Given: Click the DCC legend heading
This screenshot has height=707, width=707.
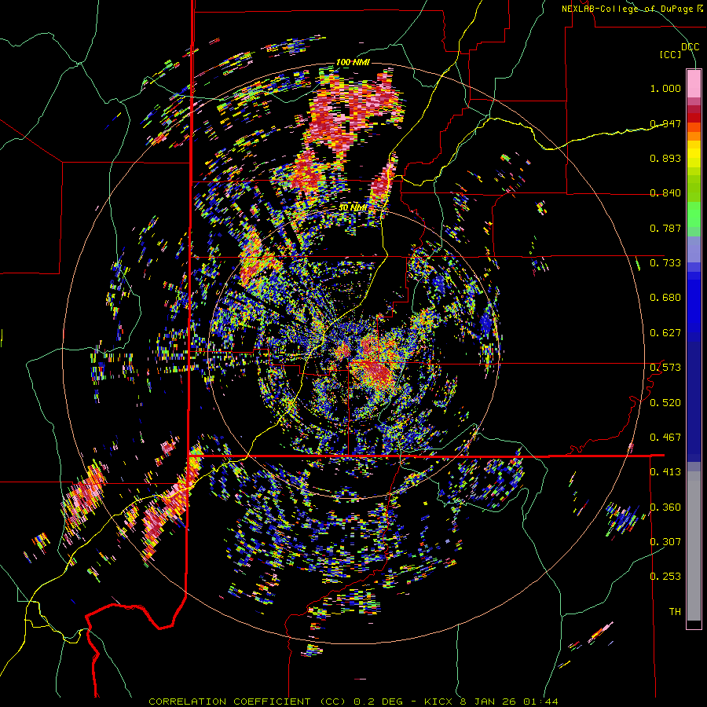Looking at the screenshot, I should tap(690, 47).
